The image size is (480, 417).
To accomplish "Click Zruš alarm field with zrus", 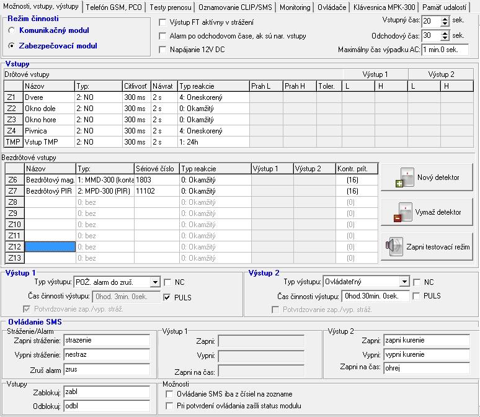I will tap(107, 369).
